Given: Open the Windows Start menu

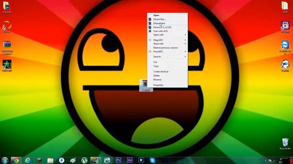Looking at the screenshot, I should click(5, 160).
